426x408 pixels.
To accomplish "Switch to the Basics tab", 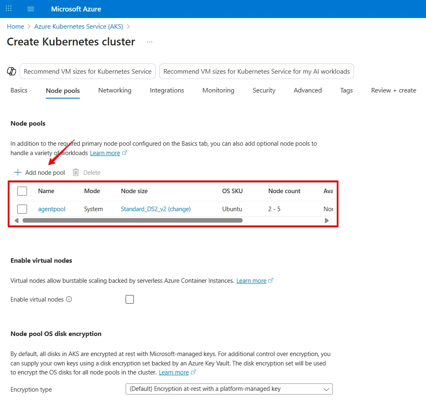I will coord(19,90).
